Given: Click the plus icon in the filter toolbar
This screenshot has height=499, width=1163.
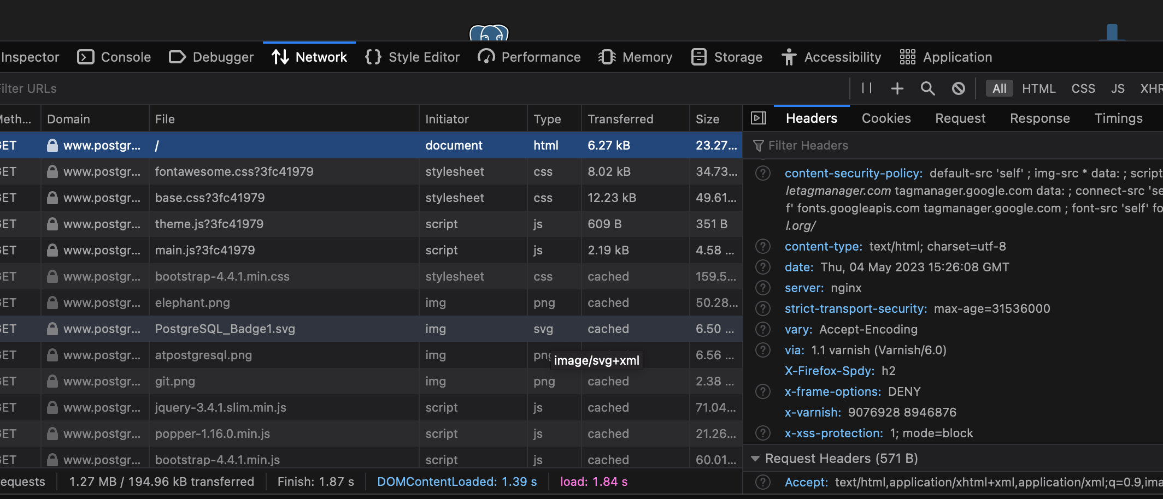Looking at the screenshot, I should (897, 88).
